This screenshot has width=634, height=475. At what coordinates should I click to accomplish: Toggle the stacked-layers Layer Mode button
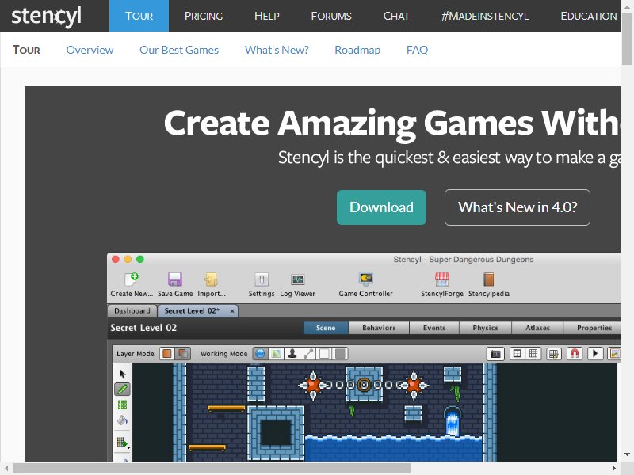pos(183,354)
